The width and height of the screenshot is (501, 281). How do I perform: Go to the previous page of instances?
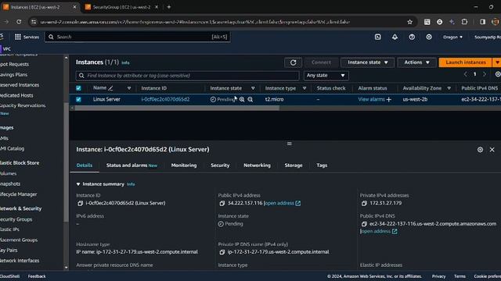pos(465,74)
